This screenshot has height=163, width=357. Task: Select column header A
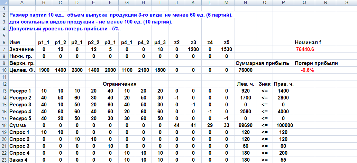(x=22, y=3)
